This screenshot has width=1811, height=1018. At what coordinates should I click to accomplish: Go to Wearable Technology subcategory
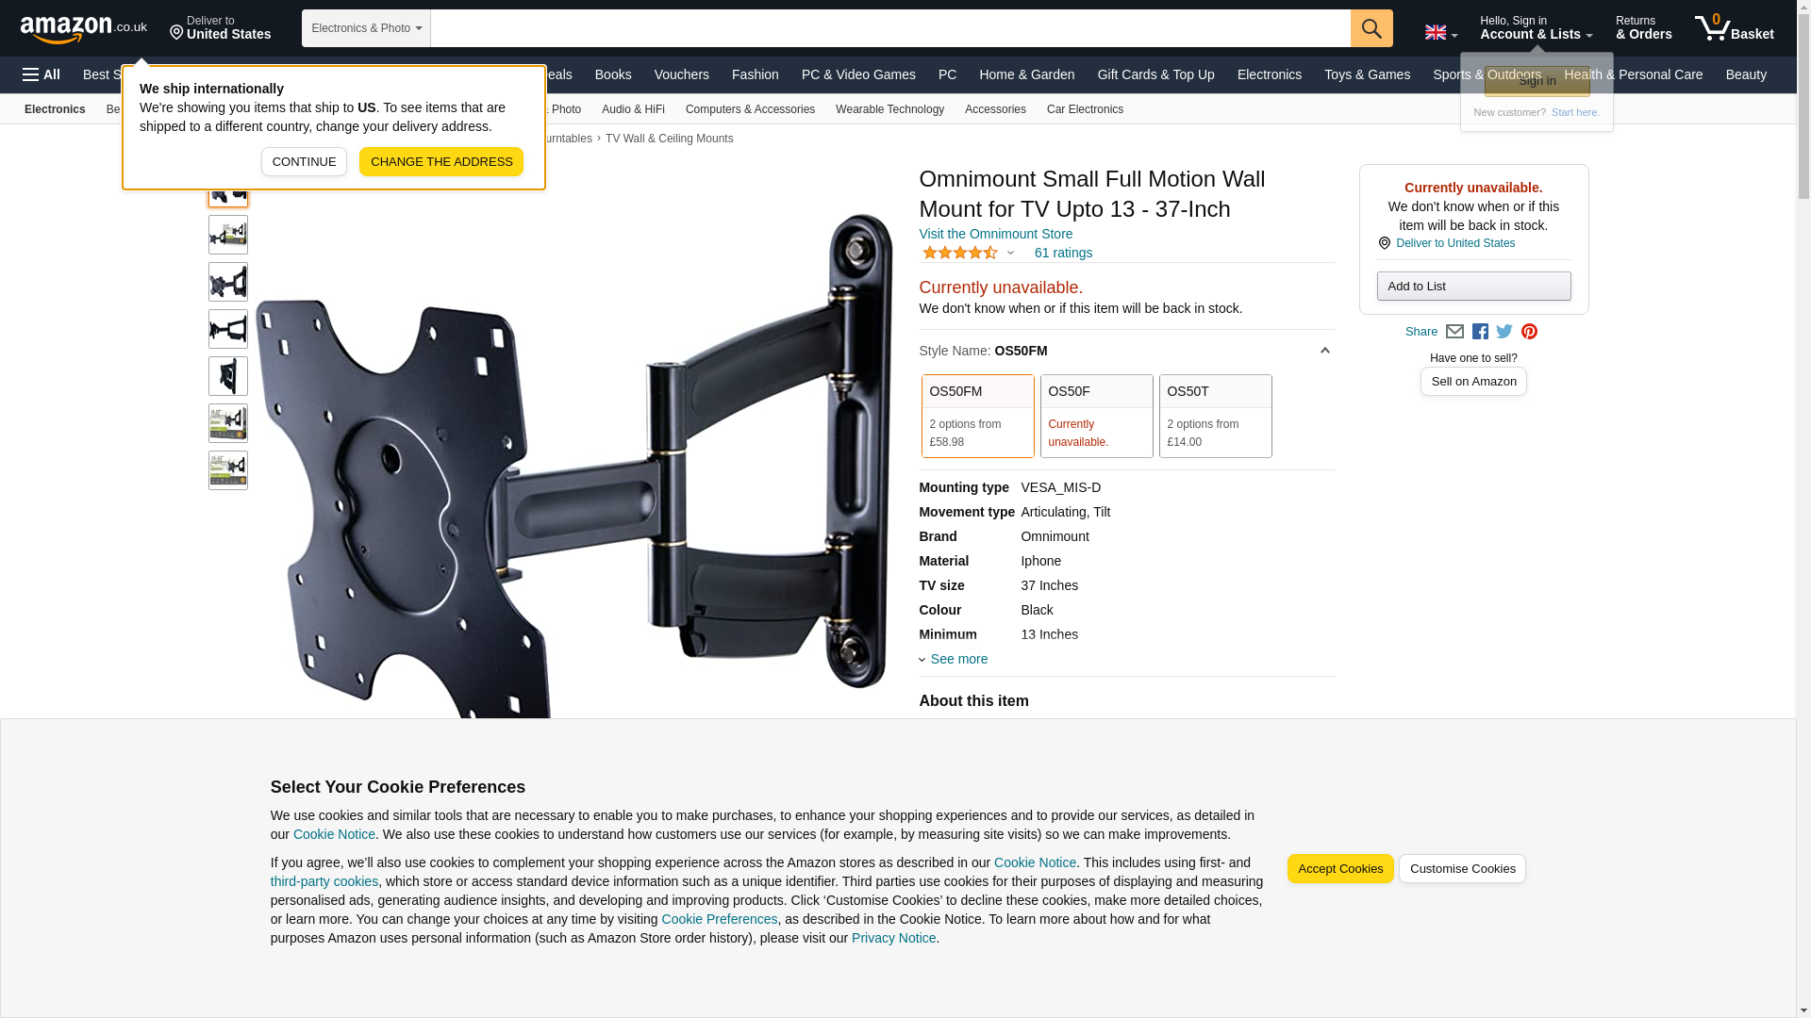pos(889,109)
